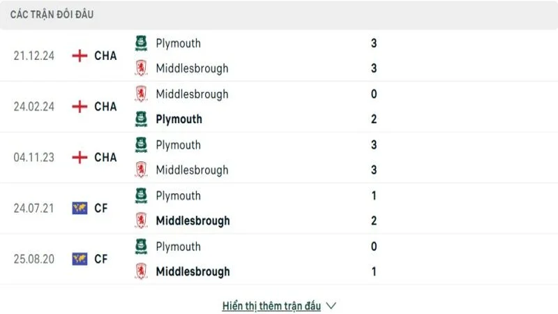Click Plymouth's score of 2 in 24.02.24 match

pyautogui.click(x=375, y=119)
